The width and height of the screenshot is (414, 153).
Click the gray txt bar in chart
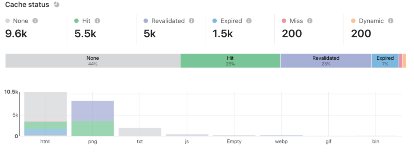click(140, 132)
